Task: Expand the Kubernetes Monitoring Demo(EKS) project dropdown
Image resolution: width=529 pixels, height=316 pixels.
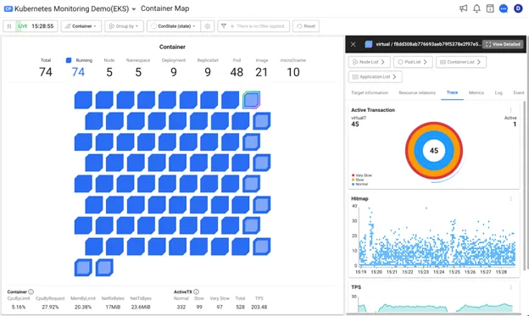Action: [134, 9]
